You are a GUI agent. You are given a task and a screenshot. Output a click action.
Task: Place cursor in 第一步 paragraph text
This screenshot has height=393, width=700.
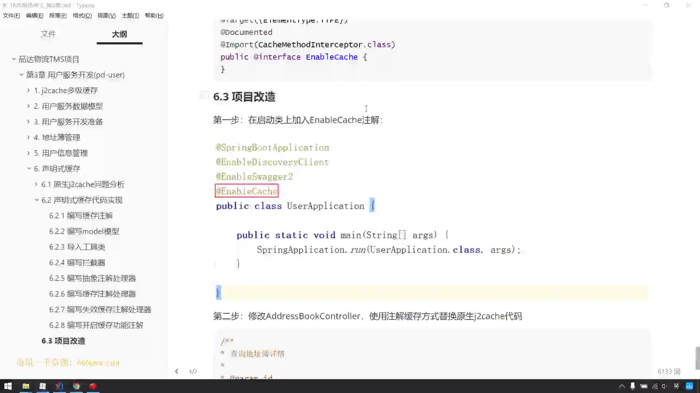[x=298, y=120]
